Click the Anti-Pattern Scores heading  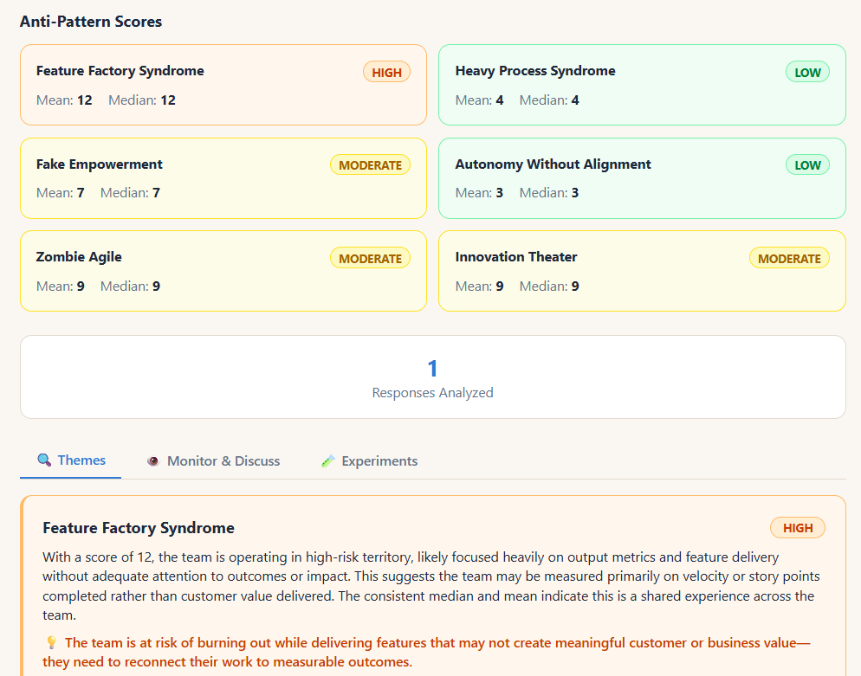(91, 22)
